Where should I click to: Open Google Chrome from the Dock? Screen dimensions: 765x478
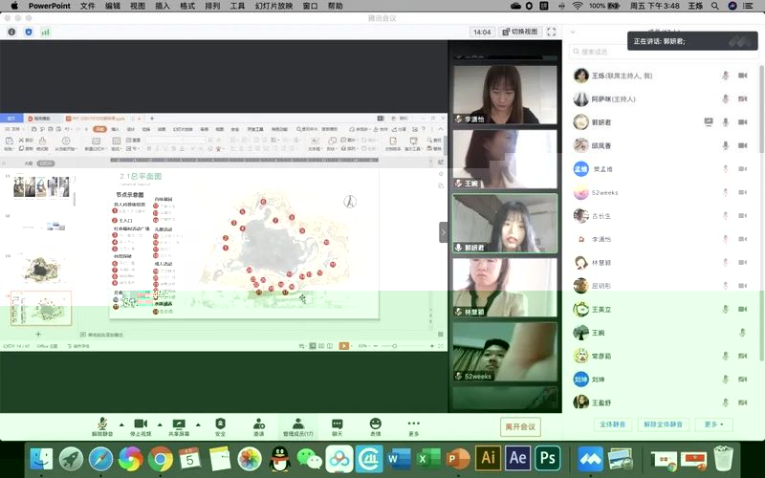coord(161,459)
